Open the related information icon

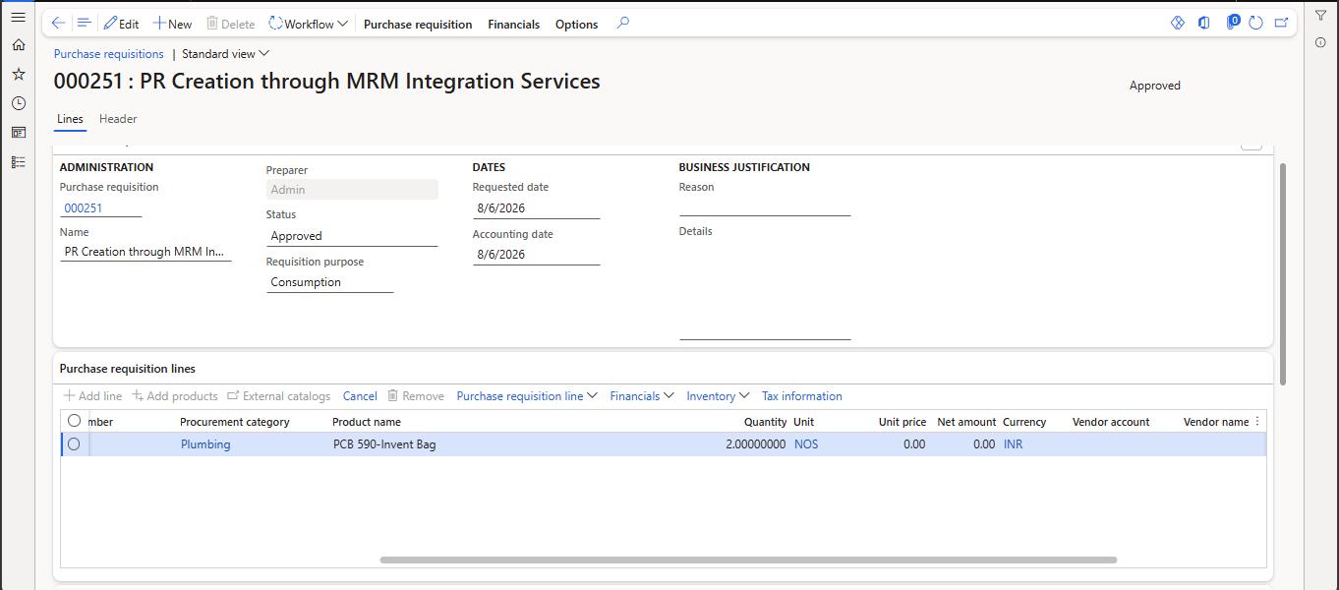(1320, 42)
